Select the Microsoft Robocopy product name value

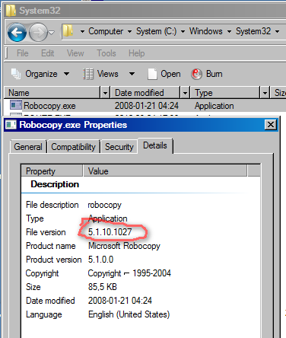click(x=124, y=246)
